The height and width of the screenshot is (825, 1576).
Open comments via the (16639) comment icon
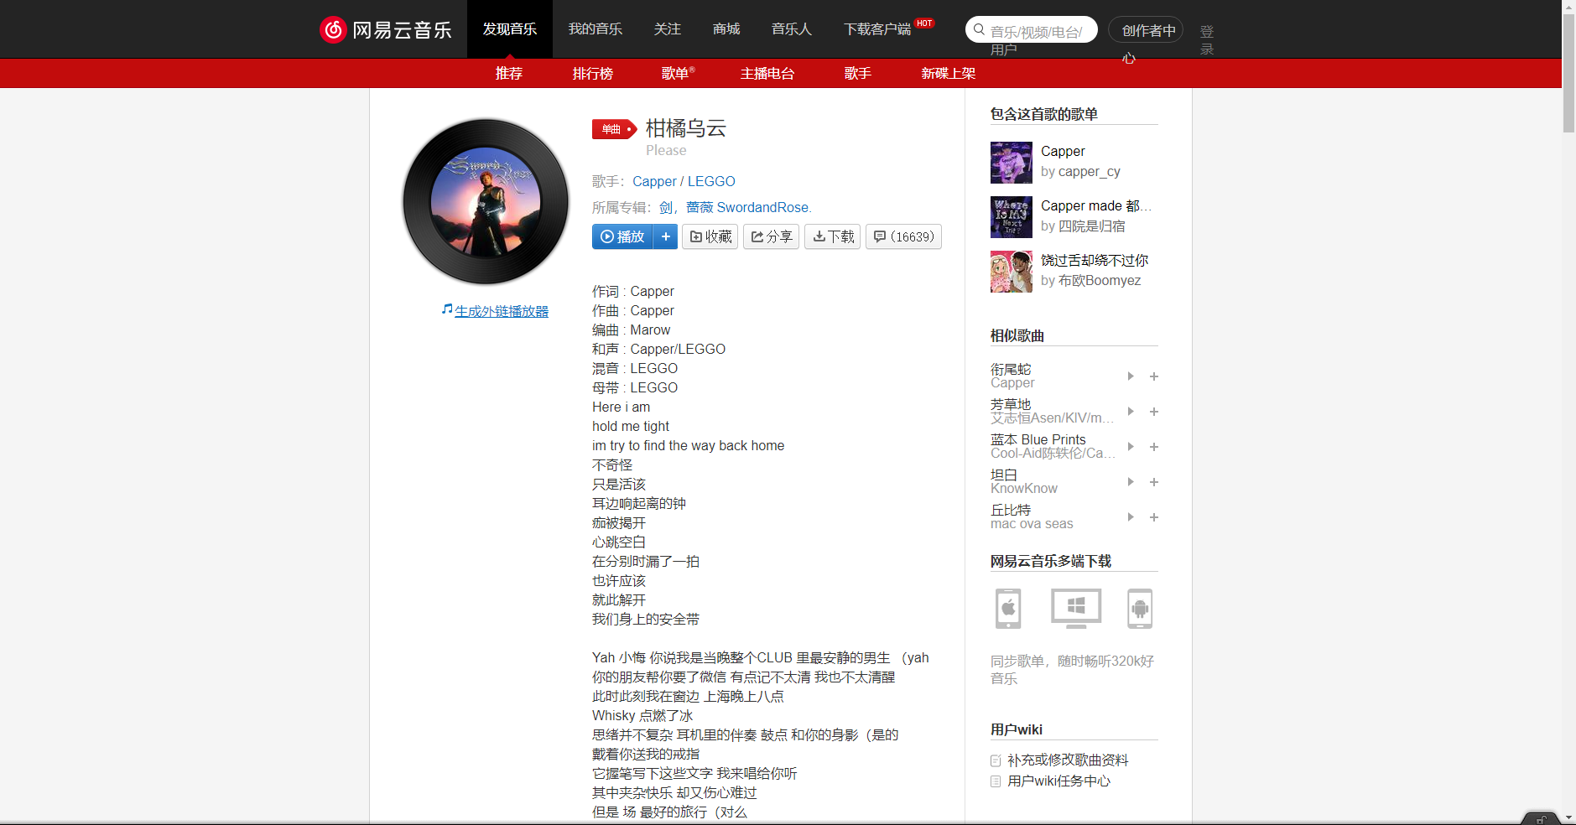(903, 236)
